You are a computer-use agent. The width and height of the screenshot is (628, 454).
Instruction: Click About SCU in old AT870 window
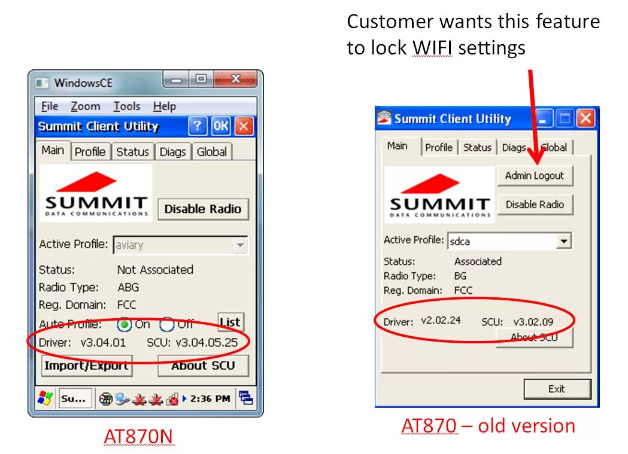[x=535, y=337]
